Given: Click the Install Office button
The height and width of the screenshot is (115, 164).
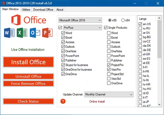Looking at the screenshot, I should (28, 62).
